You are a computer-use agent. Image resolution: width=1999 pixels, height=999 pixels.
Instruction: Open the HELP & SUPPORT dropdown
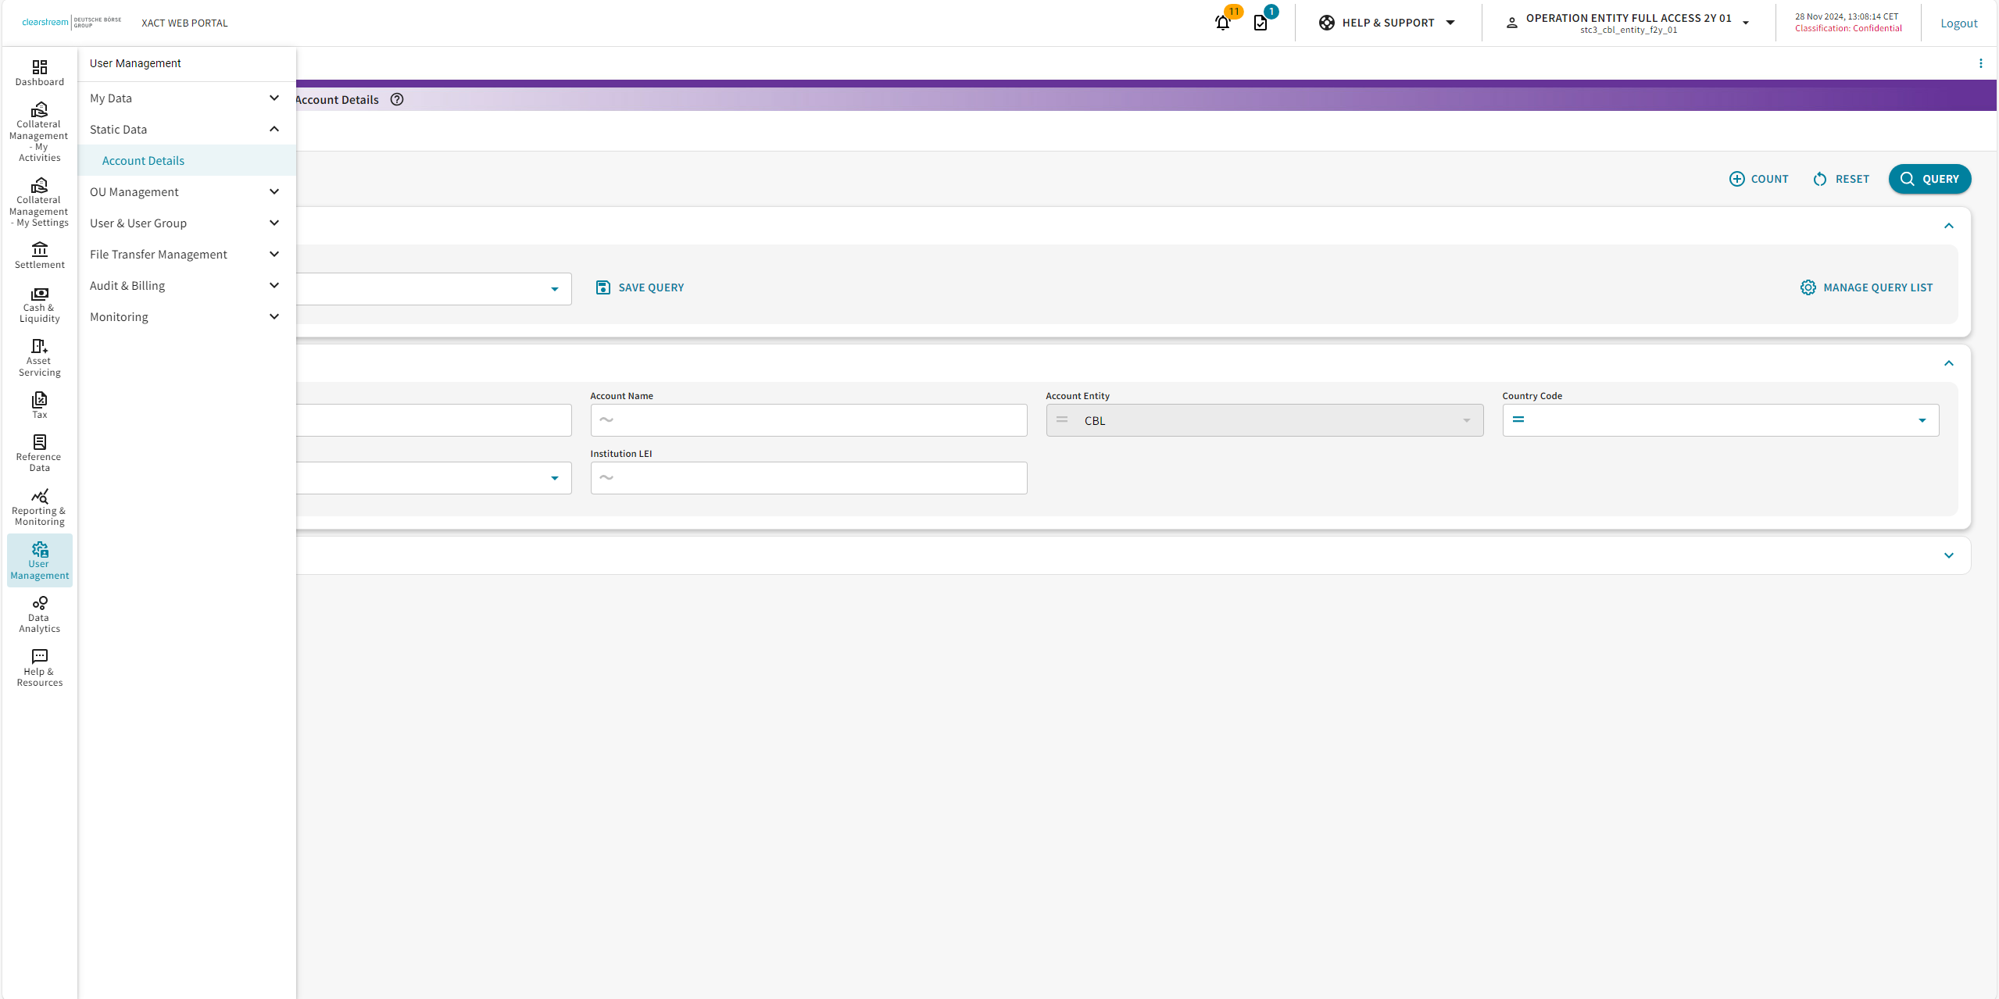(1387, 23)
